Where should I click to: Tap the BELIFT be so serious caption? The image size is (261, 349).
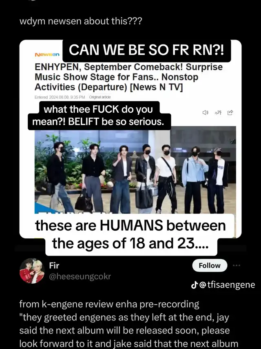click(x=99, y=116)
